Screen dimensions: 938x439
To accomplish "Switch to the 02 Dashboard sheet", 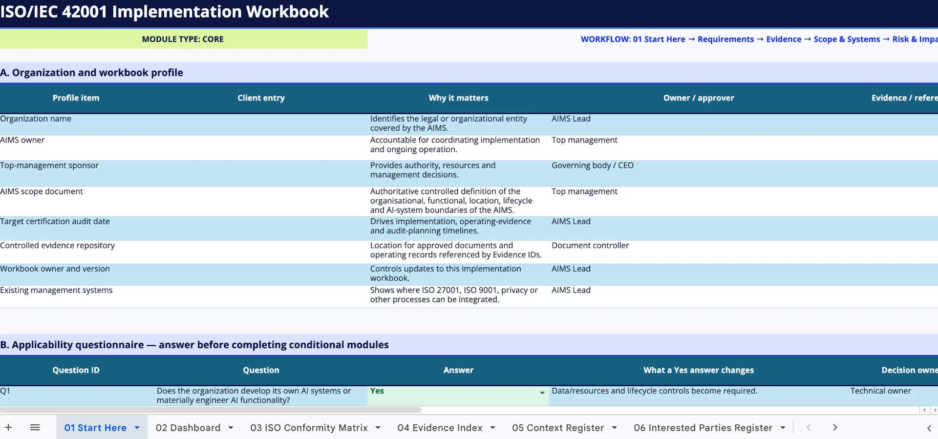I will [188, 428].
